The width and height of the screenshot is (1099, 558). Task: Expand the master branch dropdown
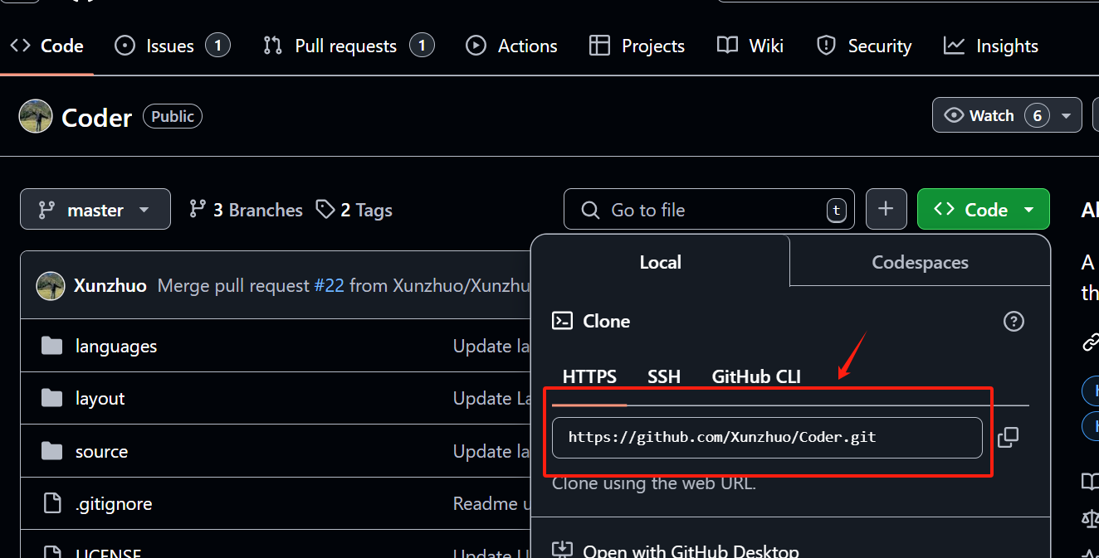95,209
